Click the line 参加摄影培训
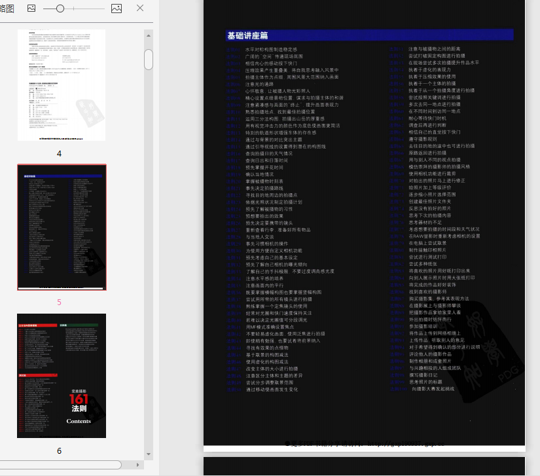The height and width of the screenshot is (476, 540). [x=423, y=326]
